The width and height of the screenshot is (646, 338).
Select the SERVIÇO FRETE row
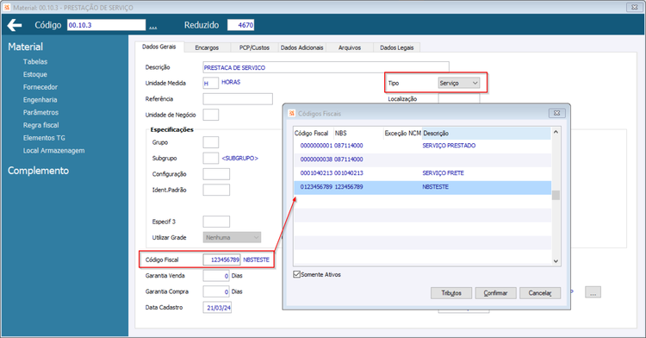pyautogui.click(x=422, y=173)
